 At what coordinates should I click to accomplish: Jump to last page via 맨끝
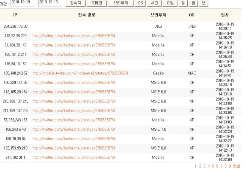236,166
